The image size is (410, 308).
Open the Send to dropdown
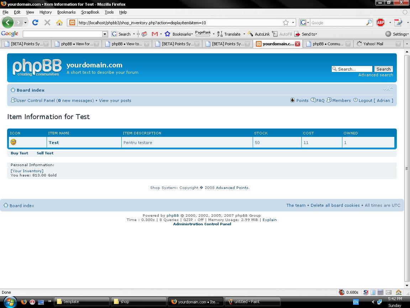[306, 34]
